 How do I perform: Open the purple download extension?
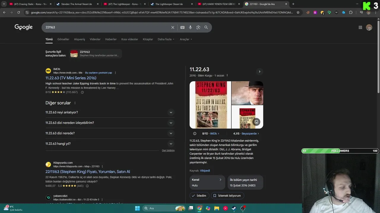click(315, 12)
